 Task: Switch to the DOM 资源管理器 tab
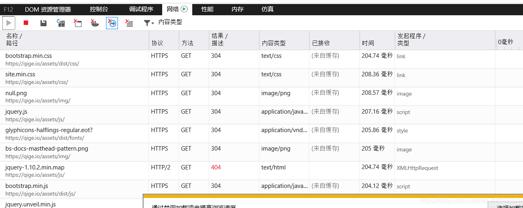pos(48,9)
